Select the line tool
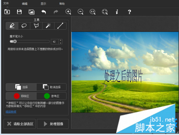 click(x=60, y=26)
